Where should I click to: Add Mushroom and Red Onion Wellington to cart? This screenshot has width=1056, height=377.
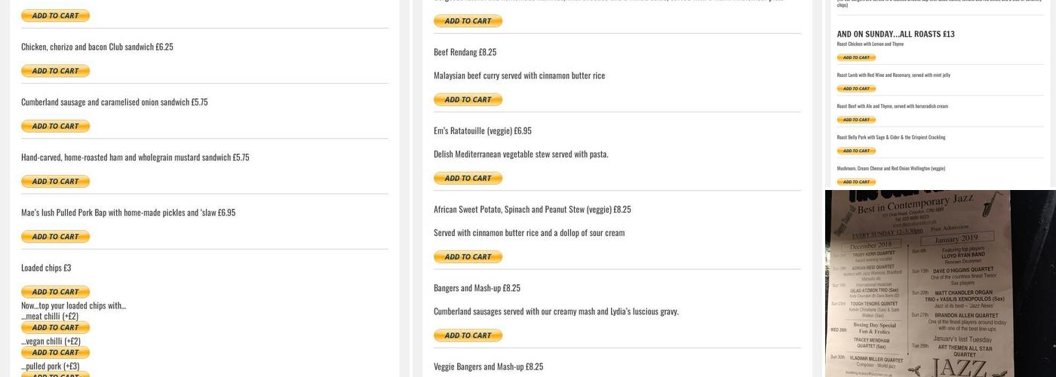[x=856, y=182]
